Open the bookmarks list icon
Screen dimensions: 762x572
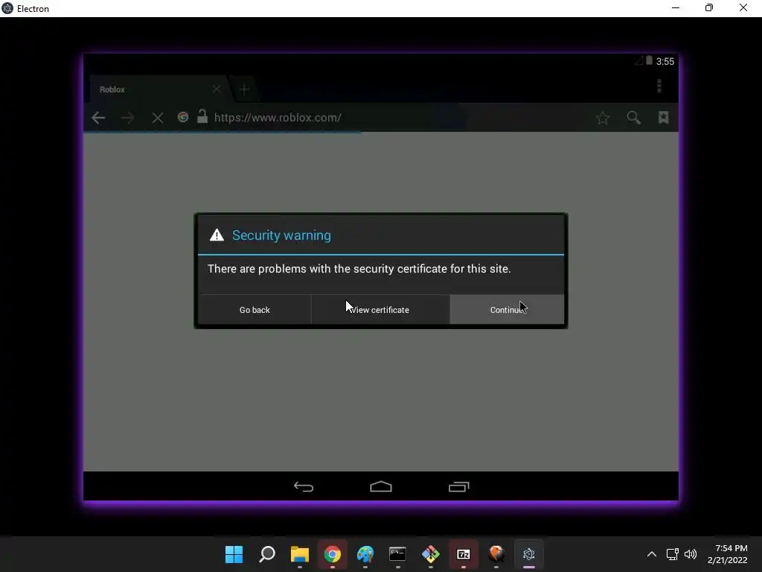coord(663,117)
